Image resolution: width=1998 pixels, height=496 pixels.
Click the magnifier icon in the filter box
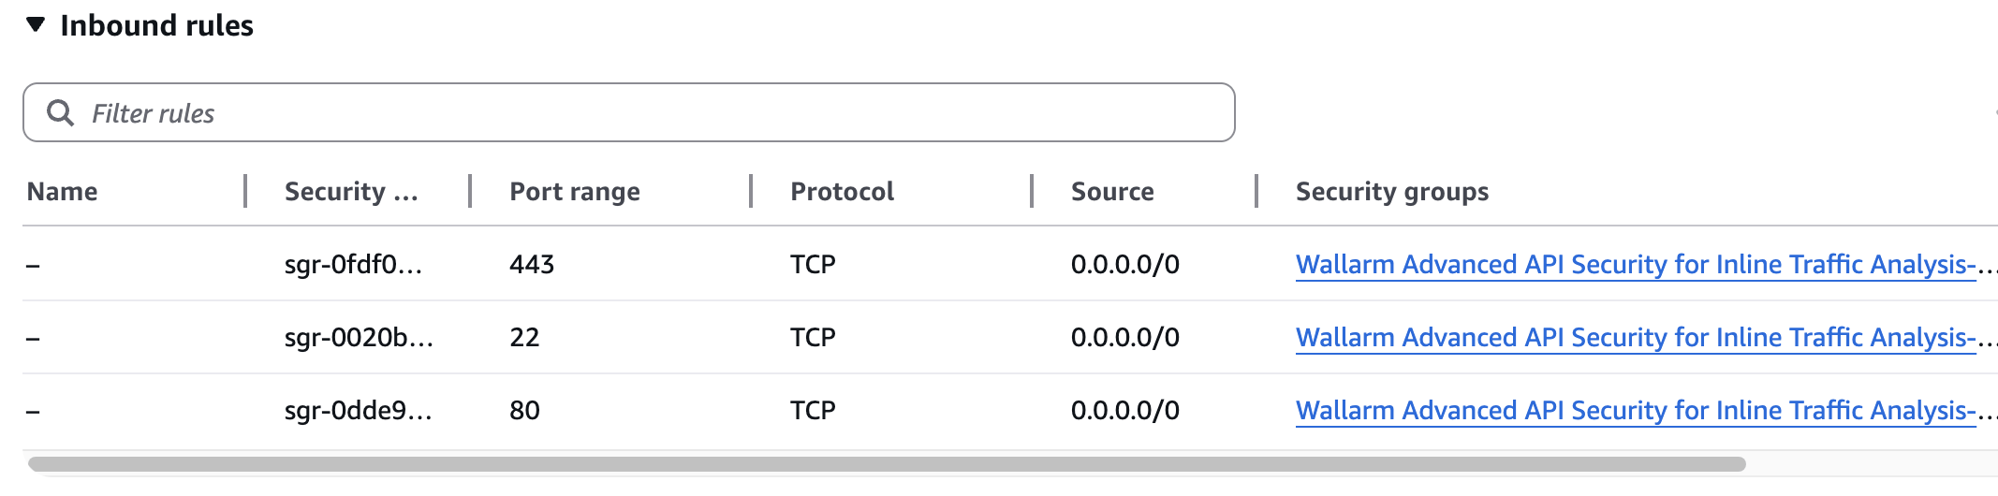[61, 113]
